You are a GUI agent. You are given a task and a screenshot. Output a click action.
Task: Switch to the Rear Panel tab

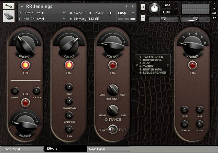coord(109,149)
